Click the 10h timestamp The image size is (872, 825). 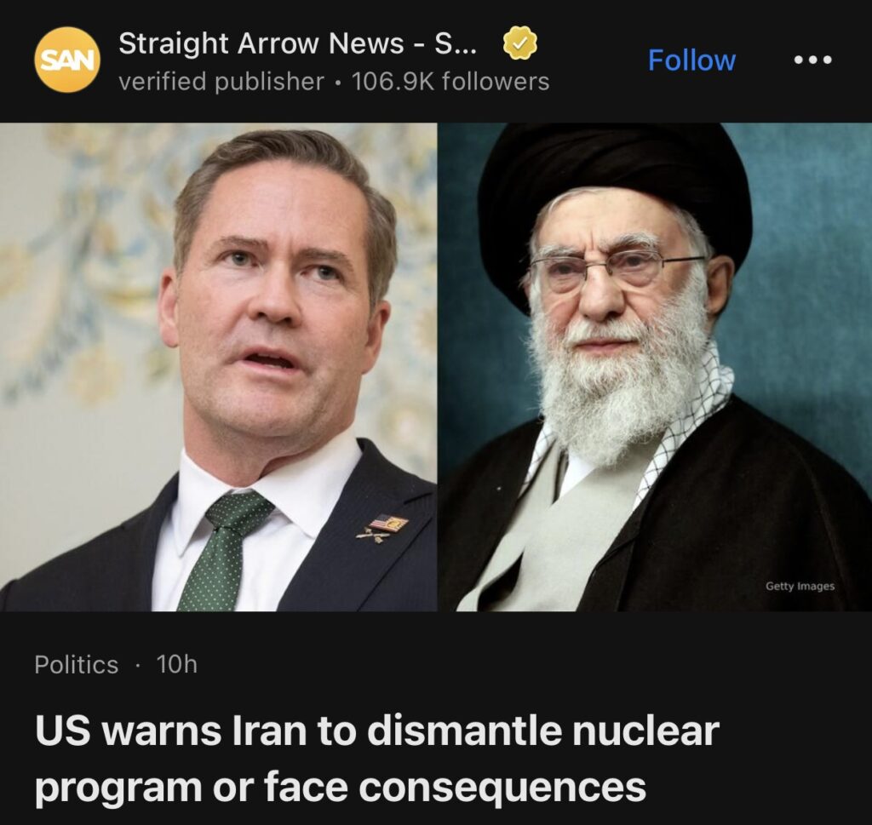177,664
